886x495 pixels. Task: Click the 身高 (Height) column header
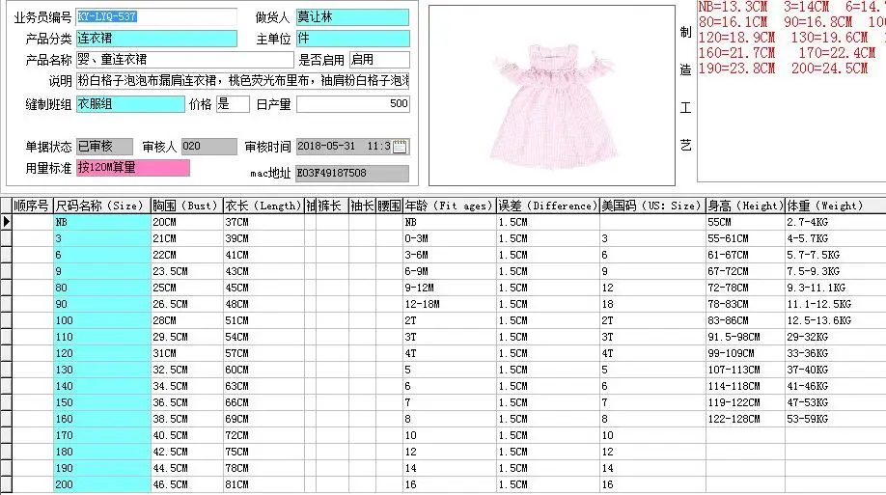point(745,206)
